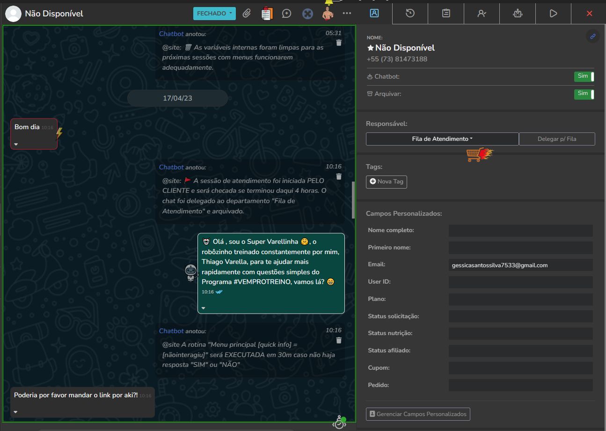The height and width of the screenshot is (431, 606).
Task: Delete the Chatbot note about Menu principal rotina
Action: coord(339,340)
